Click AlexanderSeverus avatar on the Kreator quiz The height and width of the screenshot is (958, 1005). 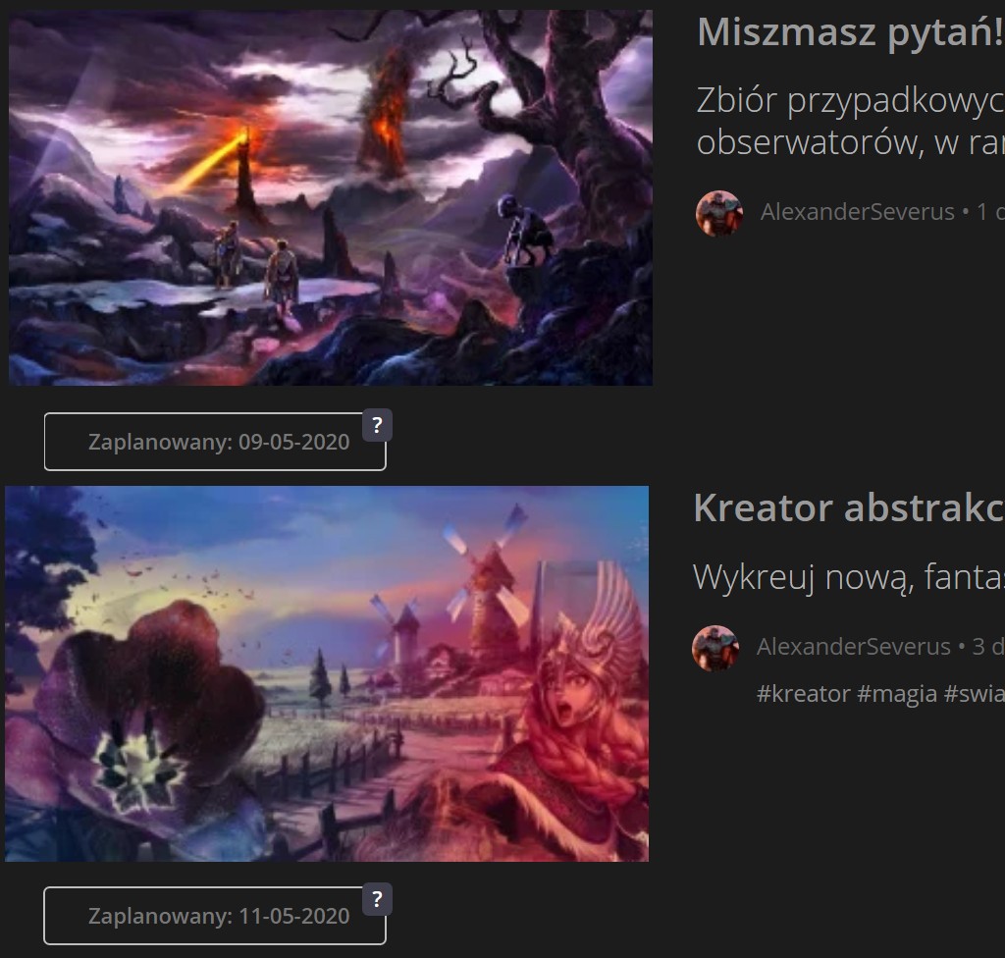click(x=715, y=648)
